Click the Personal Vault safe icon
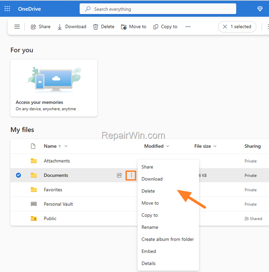This screenshot has width=269, height=272. click(x=34, y=204)
